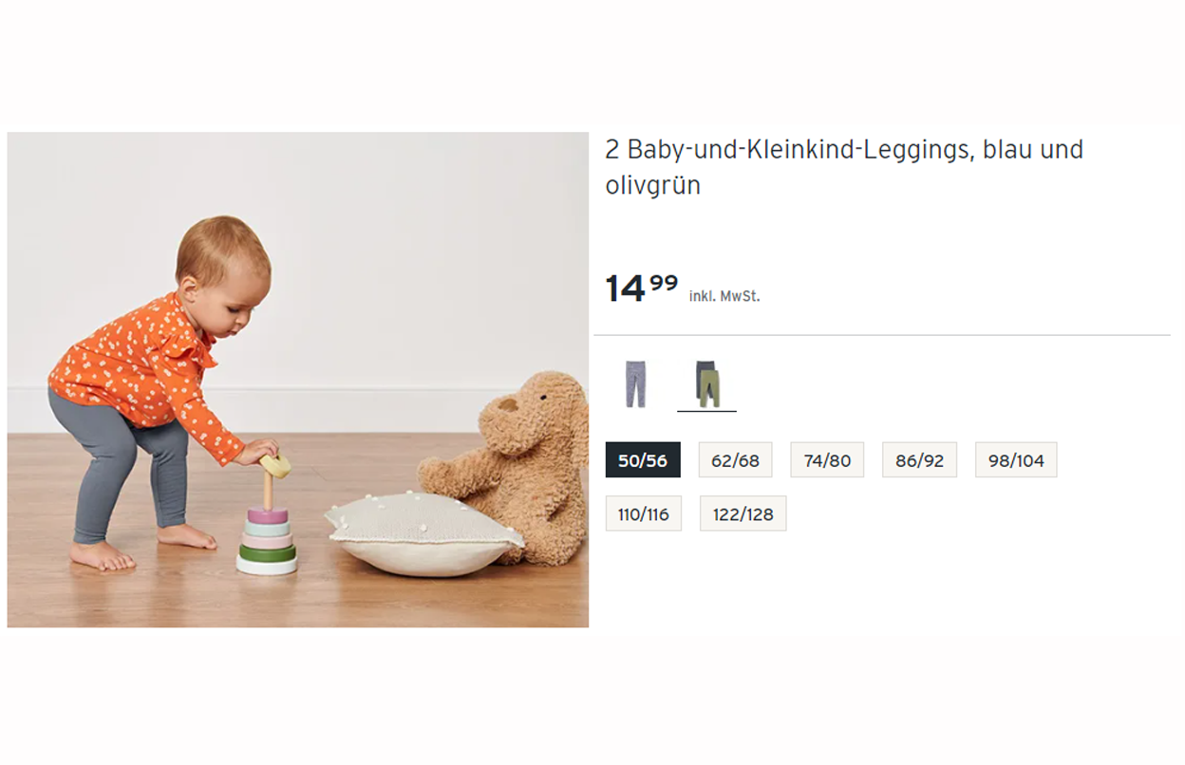1185x765 pixels.
Task: Select the blue patterned leggings color variant
Action: 635,384
